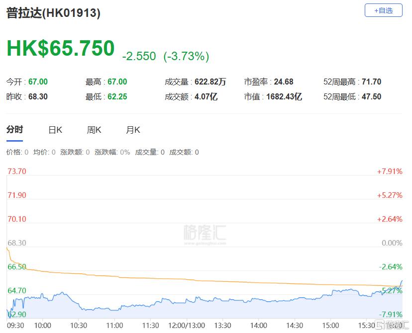The height and width of the screenshot is (333, 412).
Task: Click the 涨跌额 readout above the chart
Action: 75,152
